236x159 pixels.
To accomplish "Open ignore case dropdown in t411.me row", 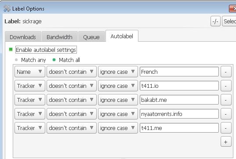I will (118, 128).
